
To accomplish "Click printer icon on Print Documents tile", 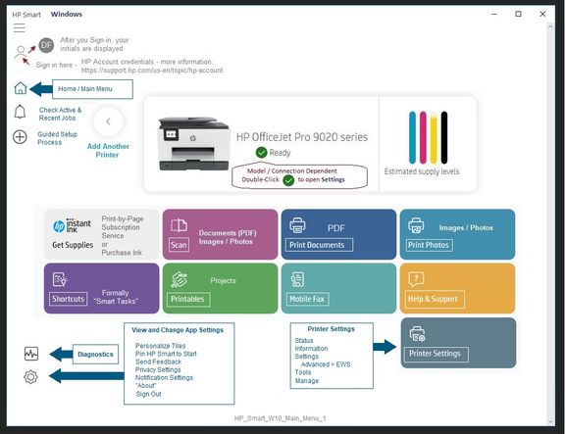I will (297, 225).
